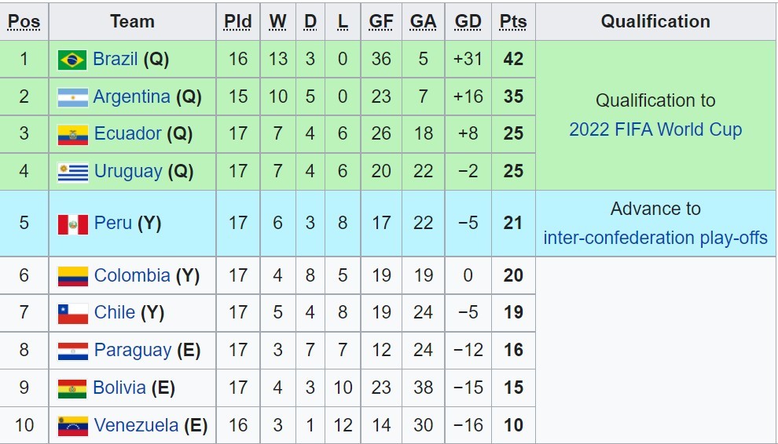Click the Bolivia flag icon
The image size is (778, 444).
(x=72, y=388)
